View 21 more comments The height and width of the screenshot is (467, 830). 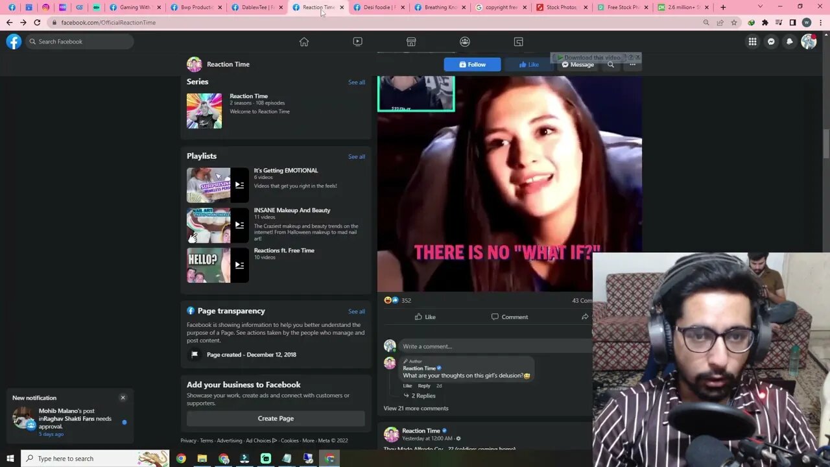416,408
